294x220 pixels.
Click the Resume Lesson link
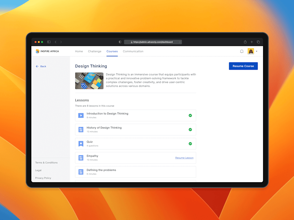pos(184,158)
